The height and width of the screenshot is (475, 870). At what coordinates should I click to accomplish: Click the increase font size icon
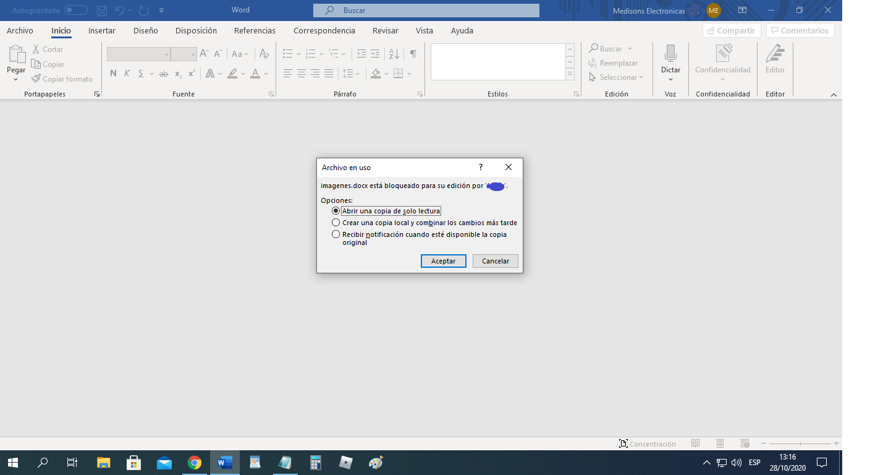(x=204, y=54)
